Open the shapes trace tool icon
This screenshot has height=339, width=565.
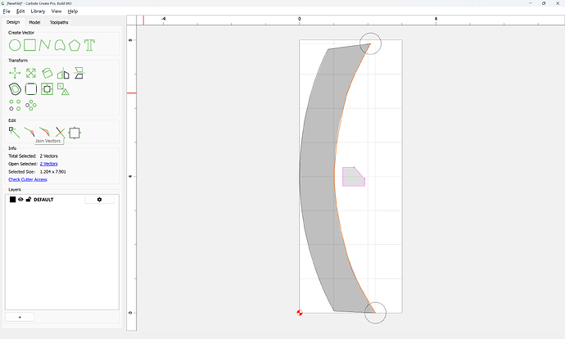(63, 89)
